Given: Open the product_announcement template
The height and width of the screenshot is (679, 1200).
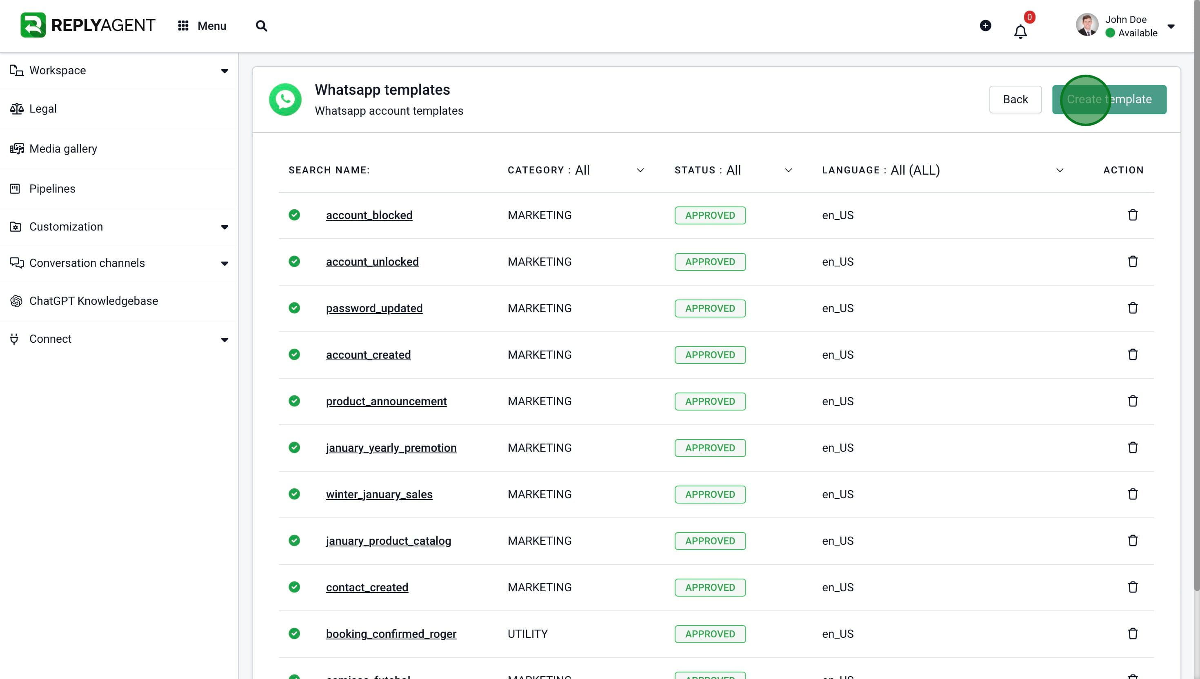Looking at the screenshot, I should (x=386, y=402).
